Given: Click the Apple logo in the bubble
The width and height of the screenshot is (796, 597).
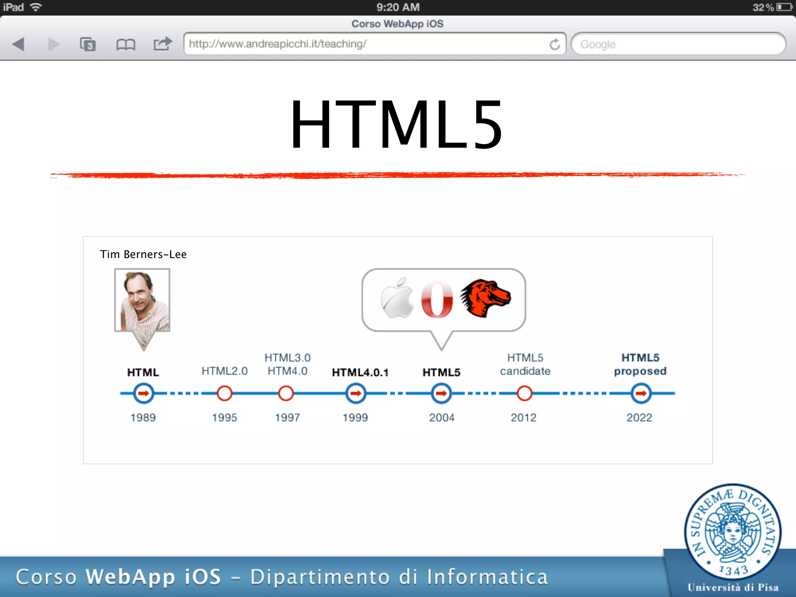Looking at the screenshot, I should pos(397,298).
